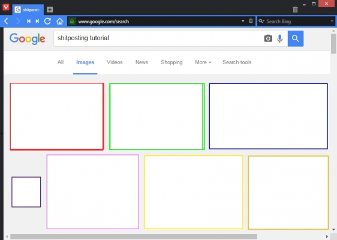Open closed tabs trash bin
337x240 pixels.
[x=295, y=10]
